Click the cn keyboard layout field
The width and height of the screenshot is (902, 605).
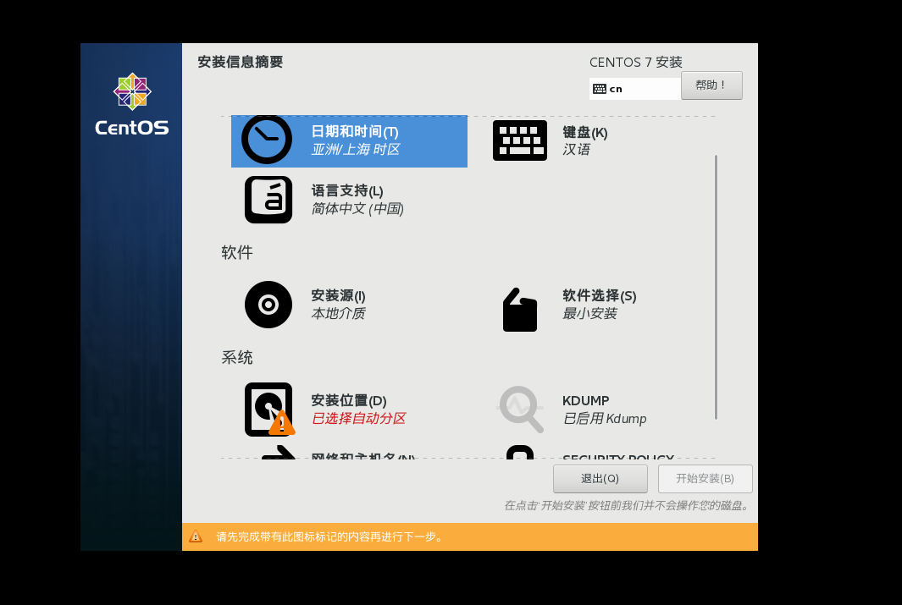pyautogui.click(x=635, y=89)
